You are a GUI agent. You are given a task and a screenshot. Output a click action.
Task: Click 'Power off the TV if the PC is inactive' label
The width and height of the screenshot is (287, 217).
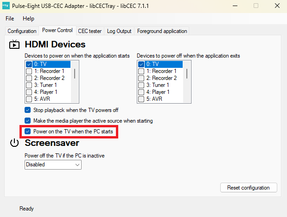(x=64, y=156)
